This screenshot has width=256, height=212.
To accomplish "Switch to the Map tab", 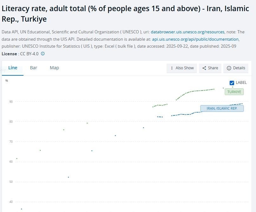I will click(x=54, y=68).
